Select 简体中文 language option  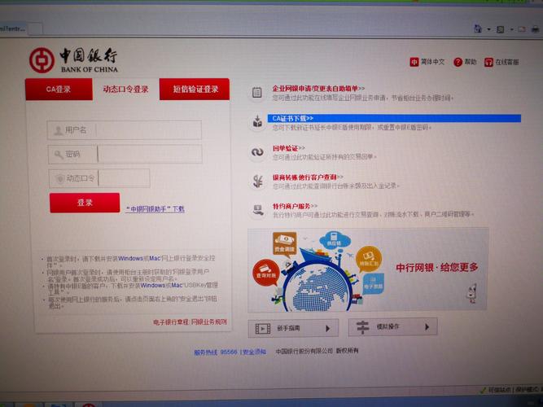[427, 62]
